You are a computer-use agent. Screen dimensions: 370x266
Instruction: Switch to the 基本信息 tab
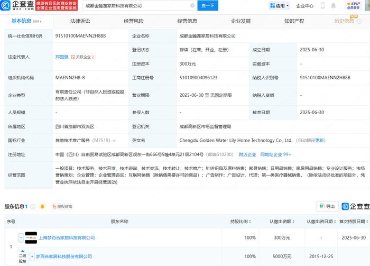26,21
